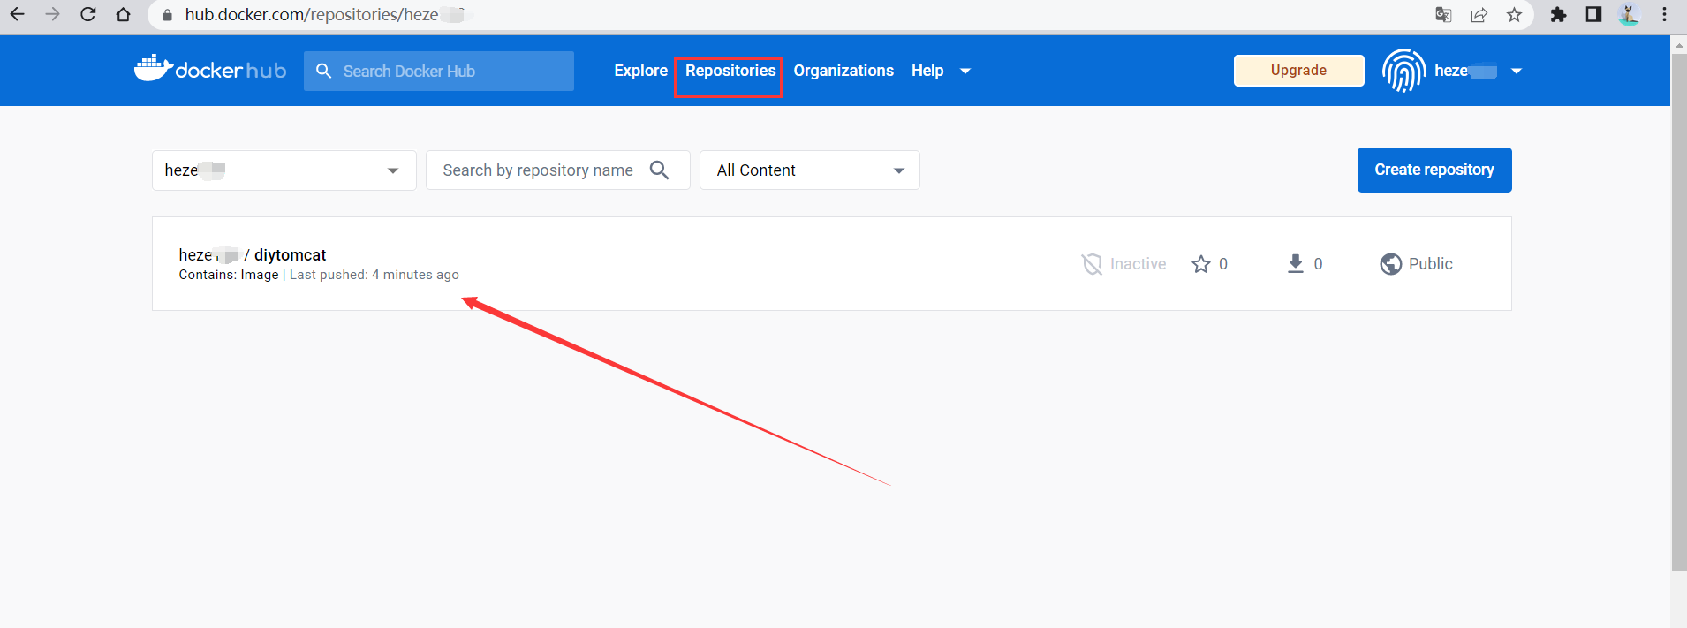
Task: Toggle the browser side panel icon
Action: [x=1593, y=14]
